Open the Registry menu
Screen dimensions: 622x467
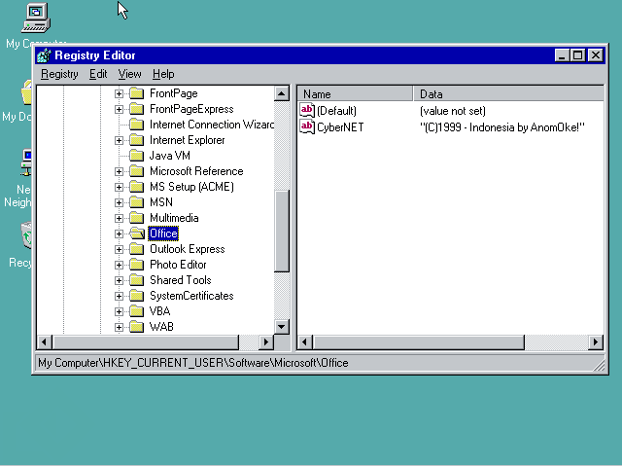(59, 74)
